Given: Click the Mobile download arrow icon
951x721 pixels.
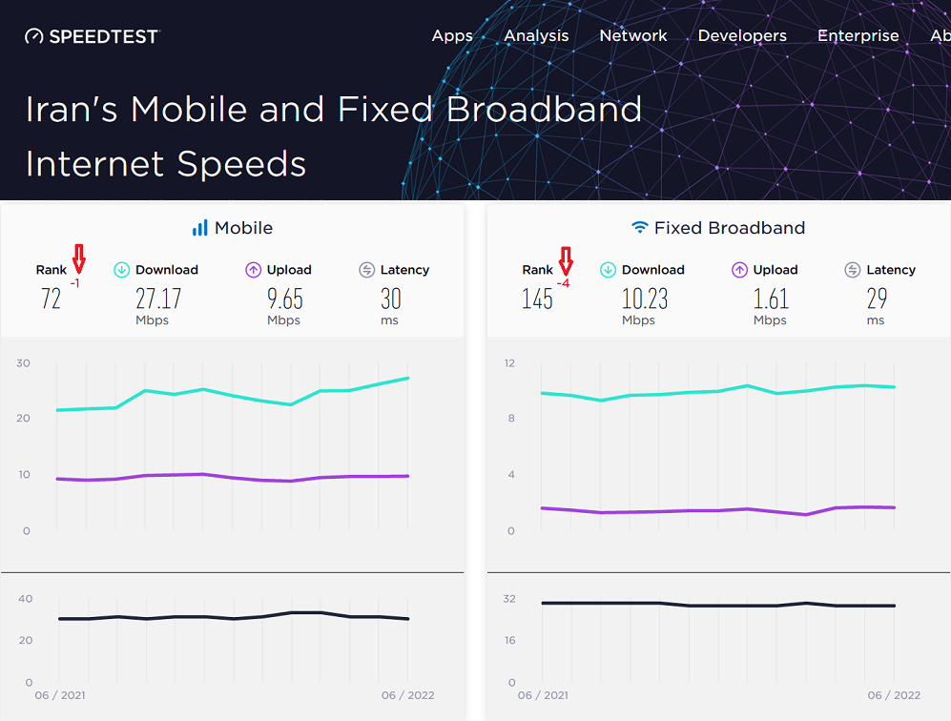Looking at the screenshot, I should click(x=122, y=270).
